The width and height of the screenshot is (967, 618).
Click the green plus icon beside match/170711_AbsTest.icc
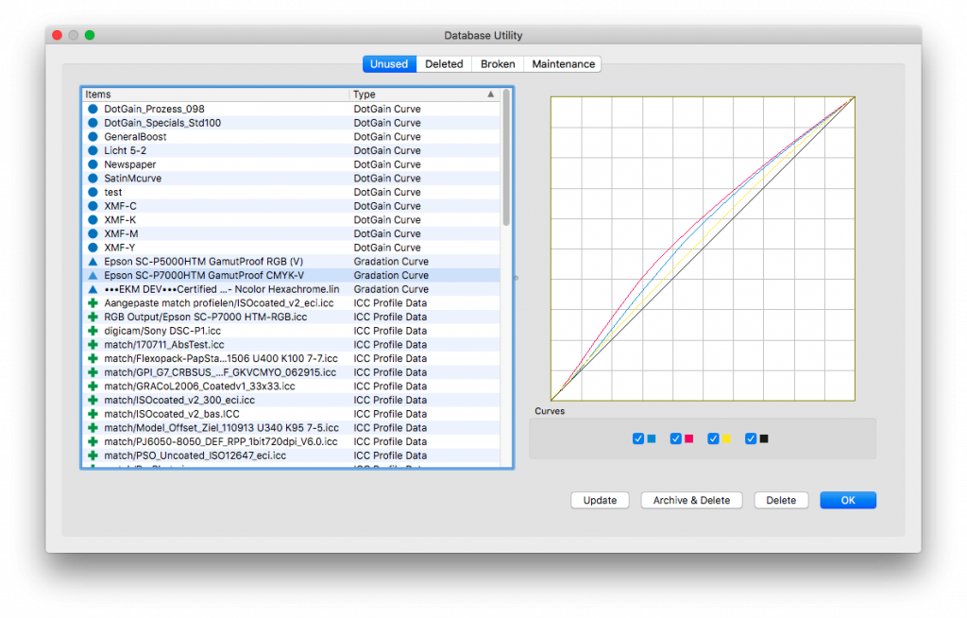click(x=91, y=344)
